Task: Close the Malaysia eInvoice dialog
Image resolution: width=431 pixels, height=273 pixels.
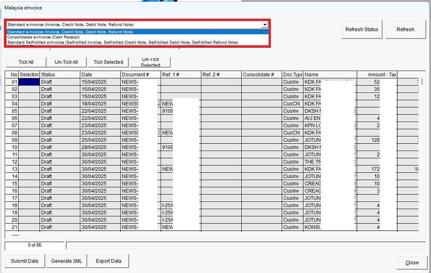Action: click(411, 263)
